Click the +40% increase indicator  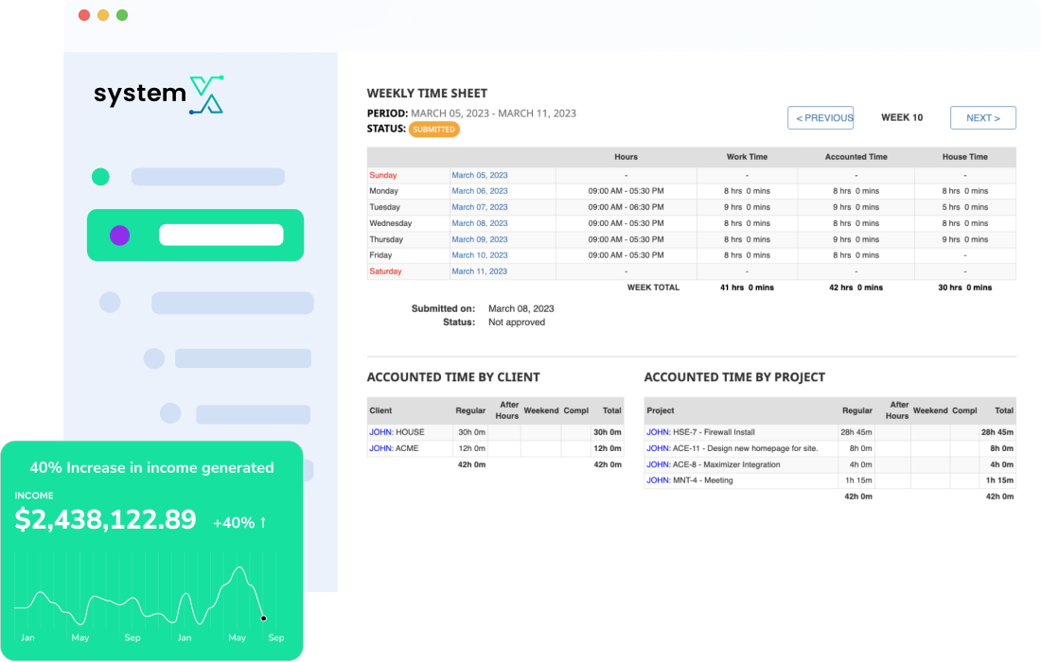pyautogui.click(x=239, y=523)
